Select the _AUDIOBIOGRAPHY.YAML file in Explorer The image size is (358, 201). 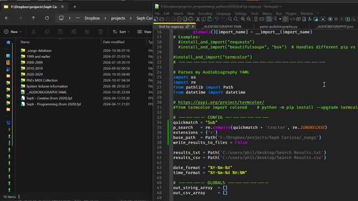click(x=46, y=92)
